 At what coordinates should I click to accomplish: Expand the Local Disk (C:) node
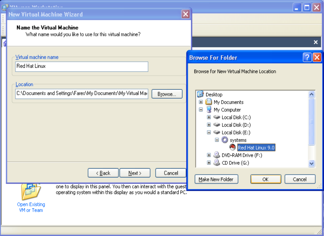[209, 117]
